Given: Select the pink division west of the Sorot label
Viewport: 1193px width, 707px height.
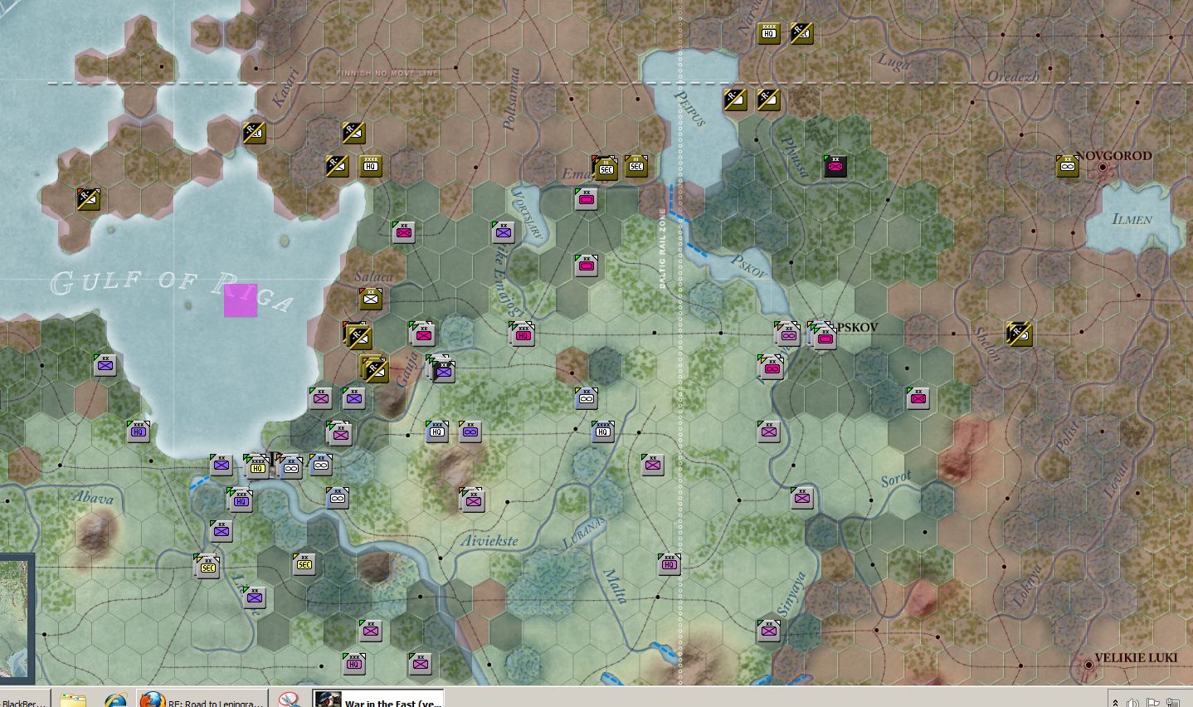Looking at the screenshot, I should coord(802,498).
